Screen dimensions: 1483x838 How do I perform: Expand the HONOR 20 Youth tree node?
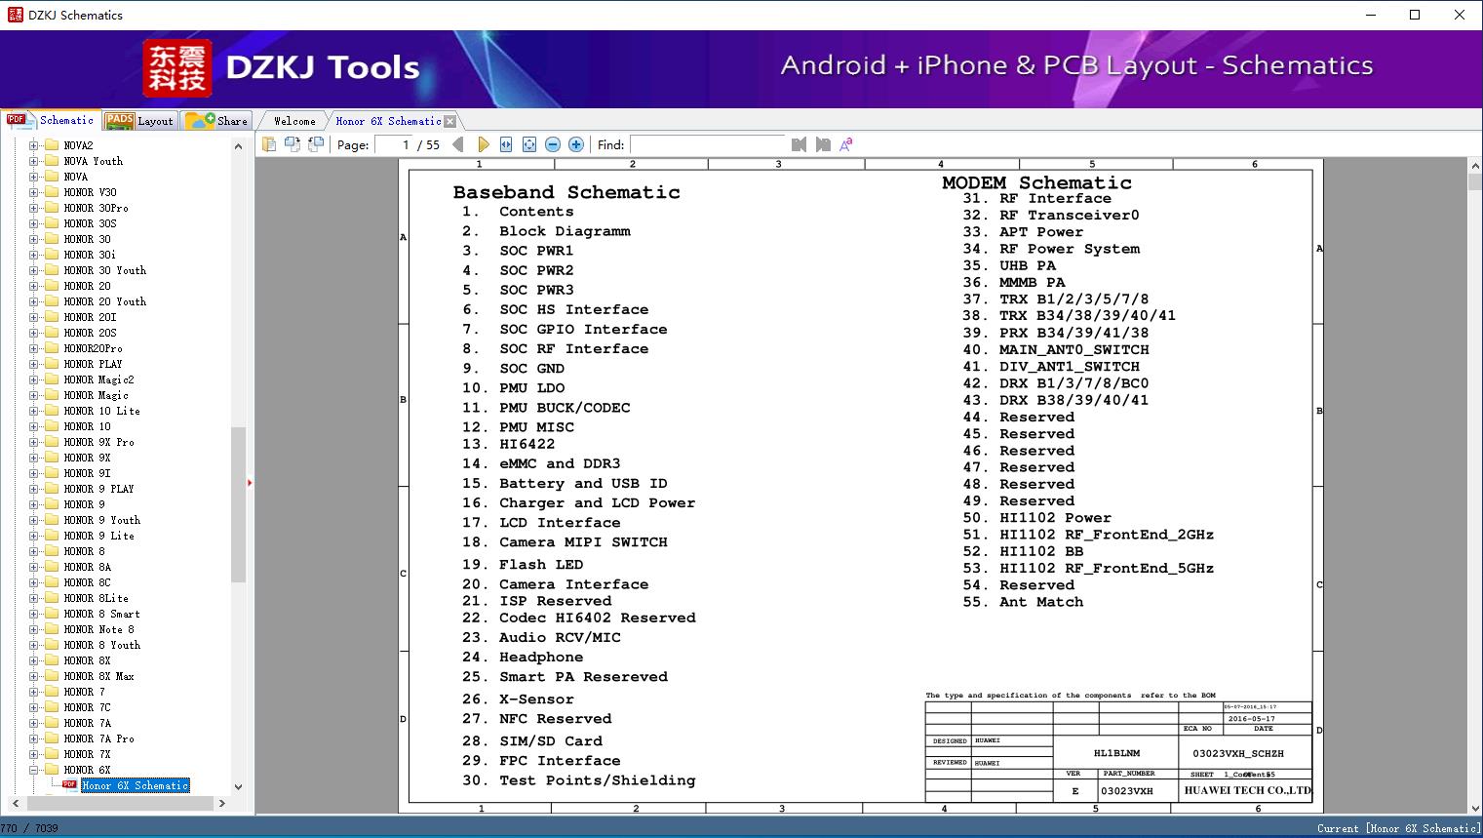[x=33, y=301]
